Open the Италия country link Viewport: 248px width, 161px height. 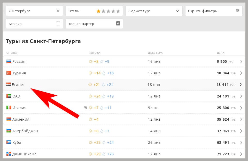19,108
